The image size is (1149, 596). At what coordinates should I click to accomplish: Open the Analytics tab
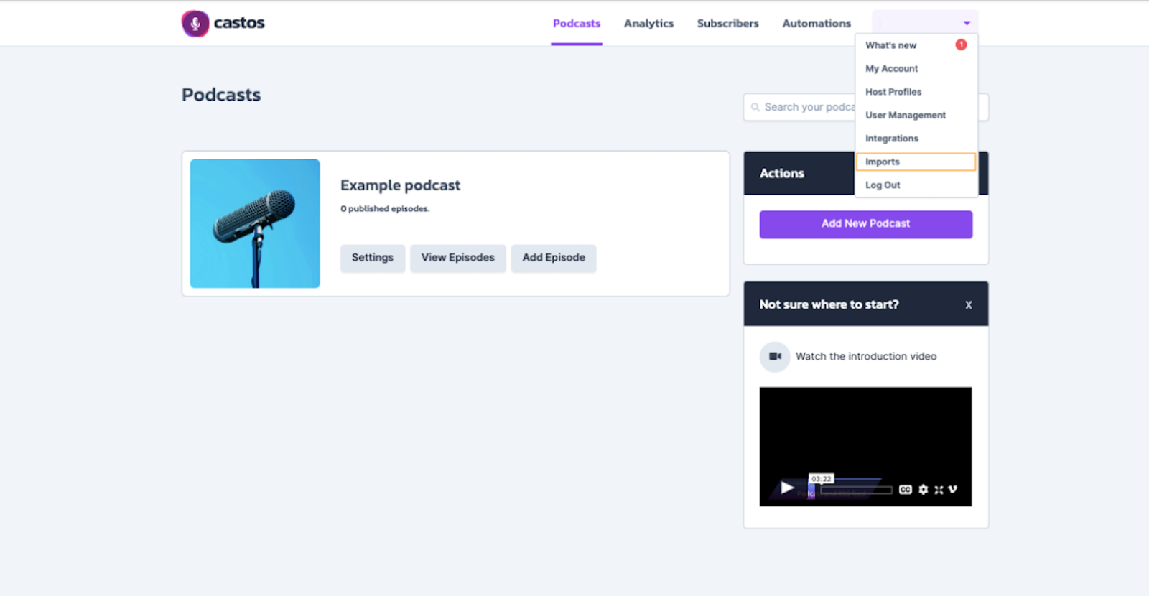point(649,24)
